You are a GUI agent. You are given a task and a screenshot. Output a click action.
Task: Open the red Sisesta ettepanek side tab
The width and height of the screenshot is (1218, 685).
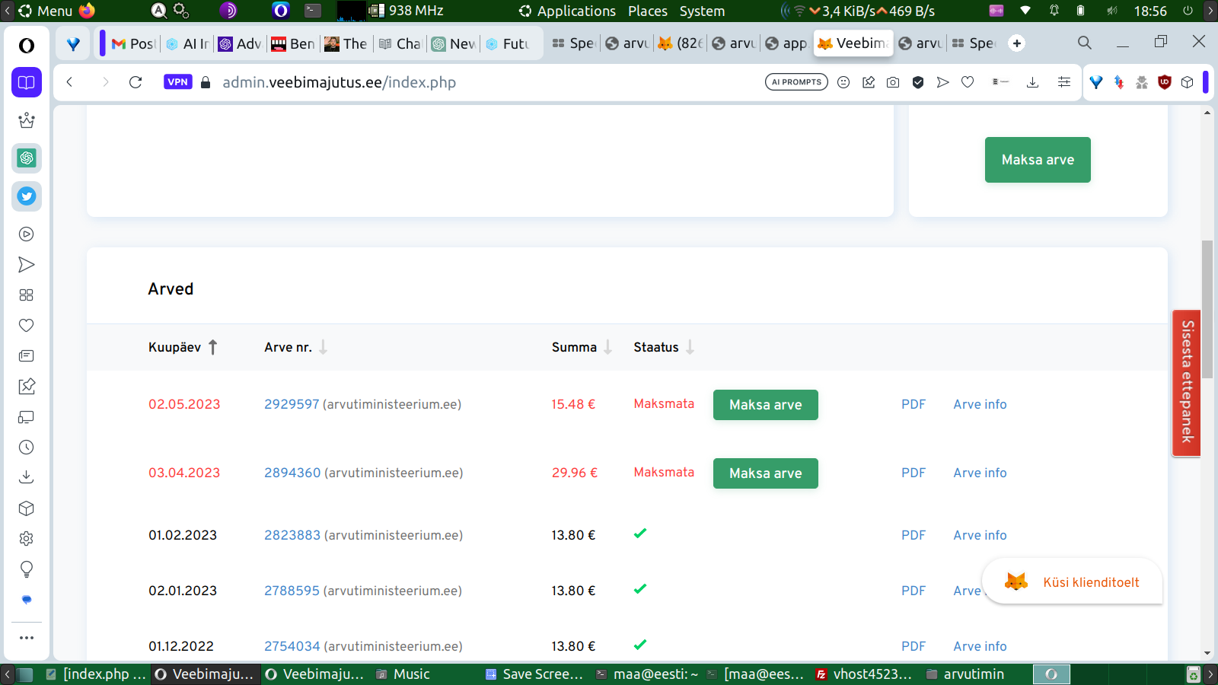[1187, 383]
